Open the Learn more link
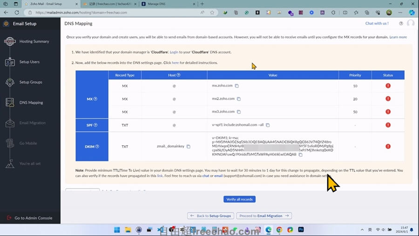 click(398, 37)
